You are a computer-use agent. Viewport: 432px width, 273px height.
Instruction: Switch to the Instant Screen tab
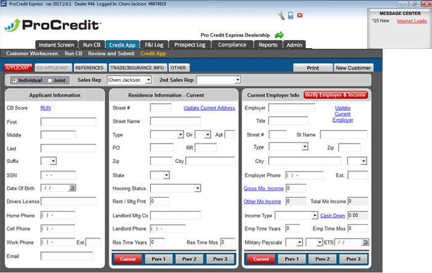tap(57, 44)
